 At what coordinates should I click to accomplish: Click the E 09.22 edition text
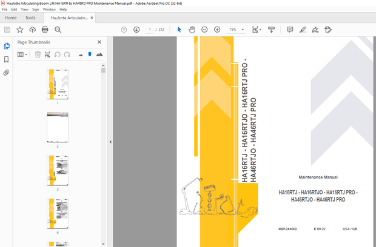tap(320, 229)
